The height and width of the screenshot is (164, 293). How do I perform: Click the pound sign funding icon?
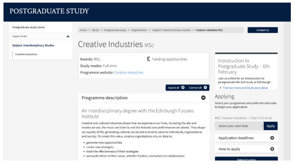click(148, 59)
